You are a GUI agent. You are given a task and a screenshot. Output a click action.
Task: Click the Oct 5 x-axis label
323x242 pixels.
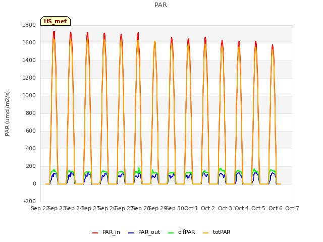[x=258, y=208]
